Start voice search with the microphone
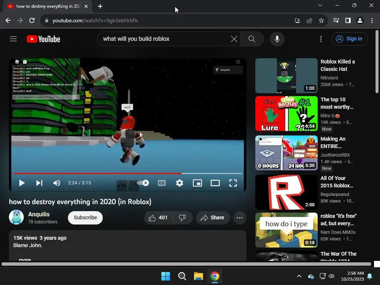Viewport: 380px width, 285px height. pos(277,39)
